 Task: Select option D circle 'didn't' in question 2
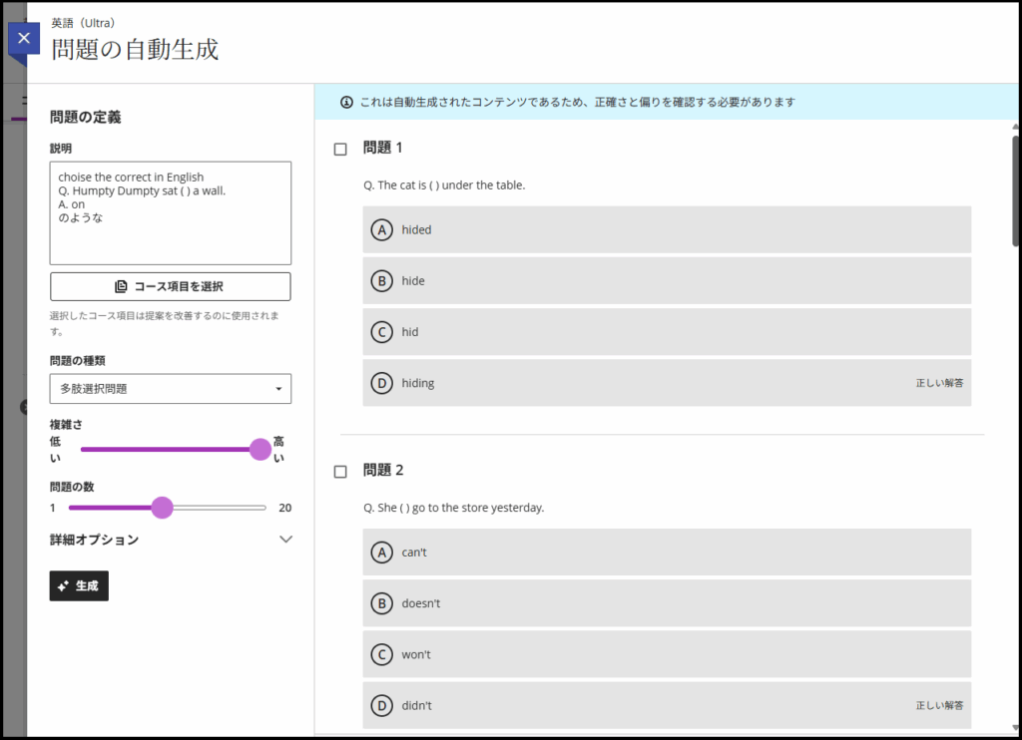(381, 706)
